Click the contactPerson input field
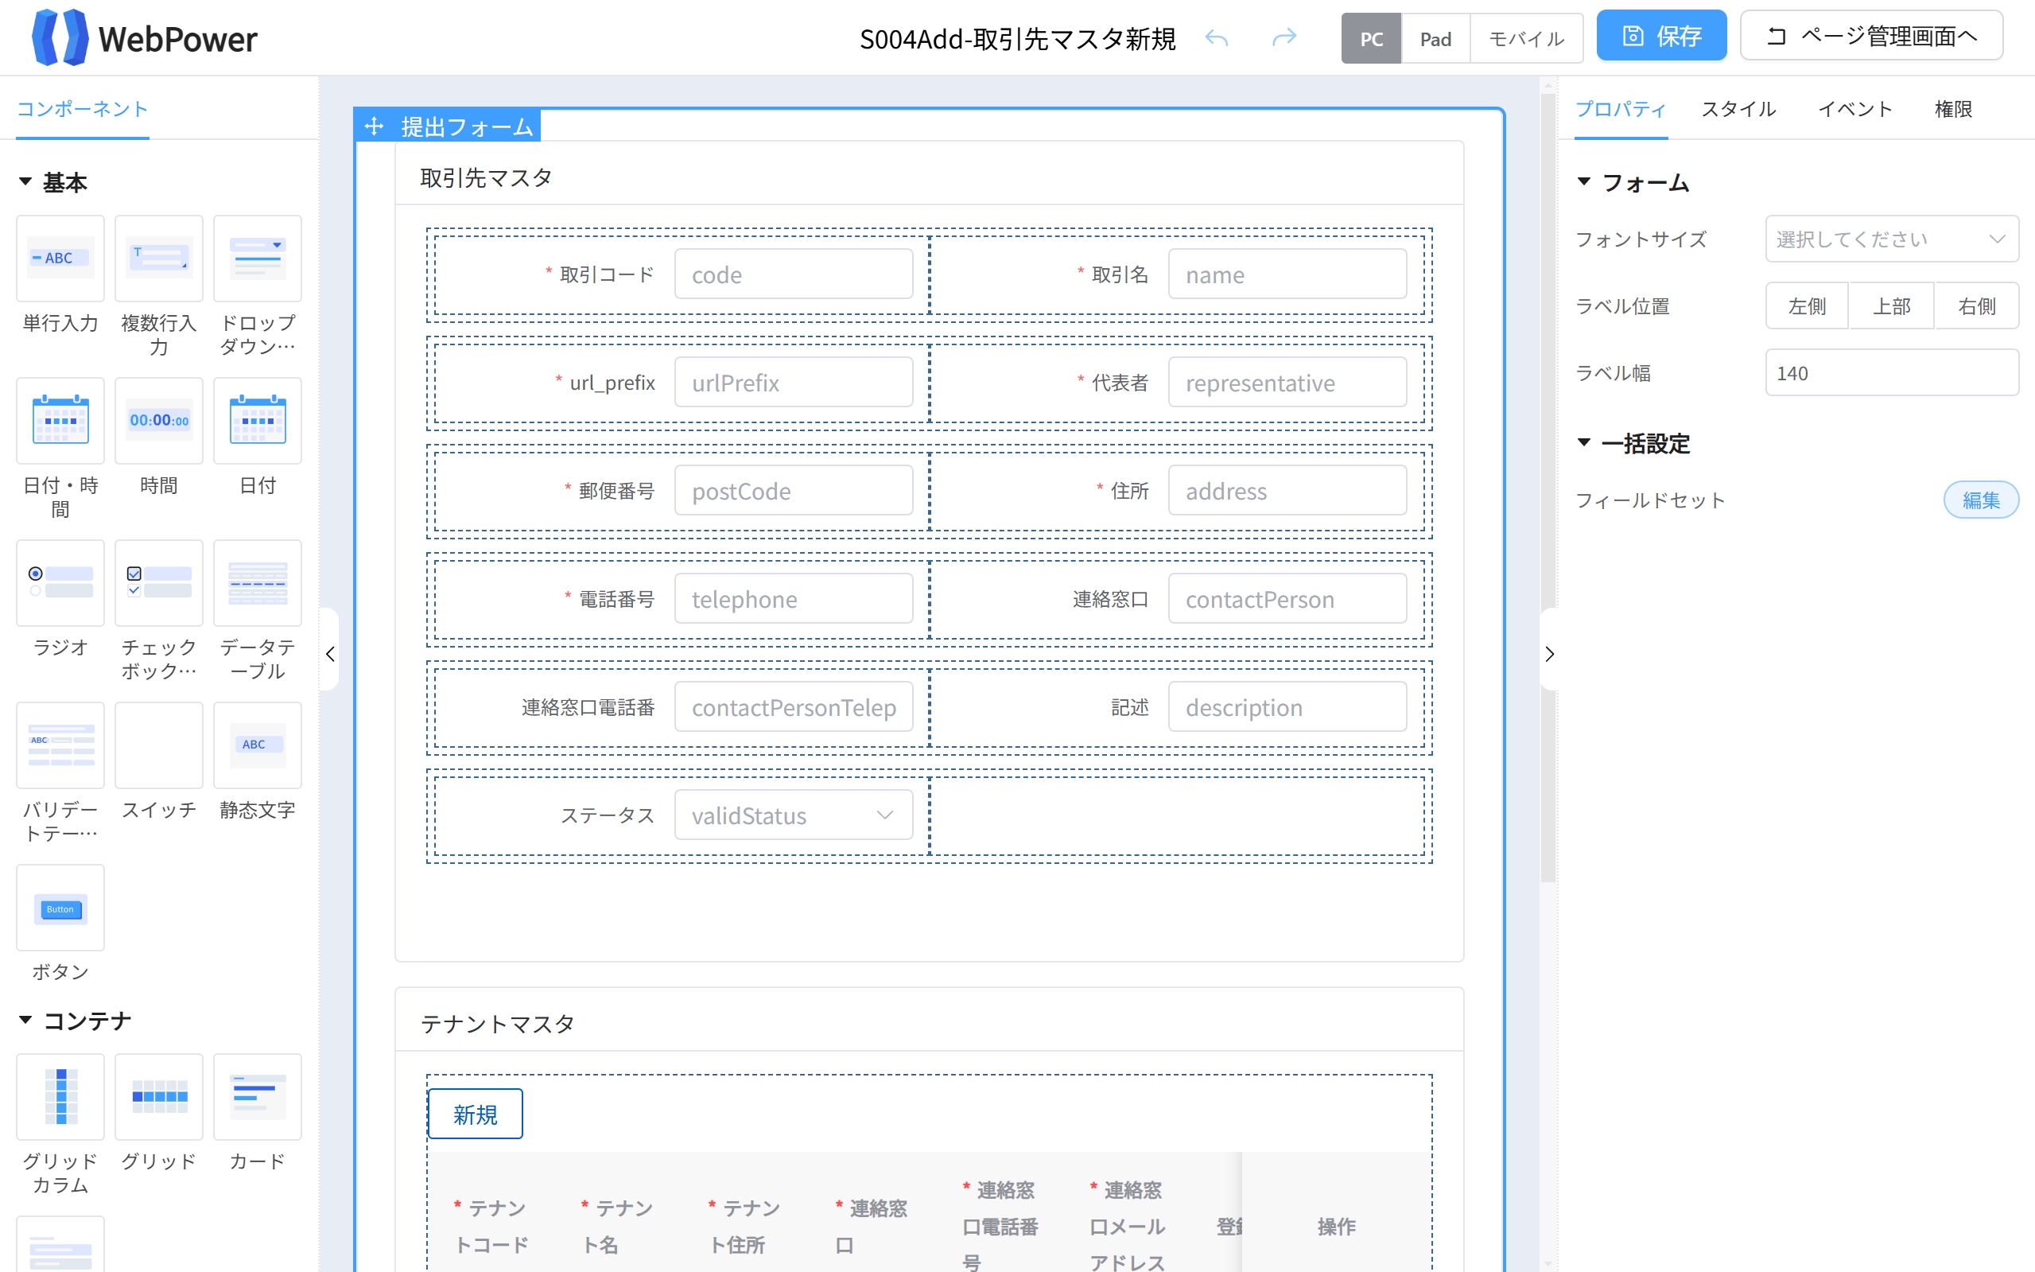2035x1272 pixels. [x=1287, y=599]
